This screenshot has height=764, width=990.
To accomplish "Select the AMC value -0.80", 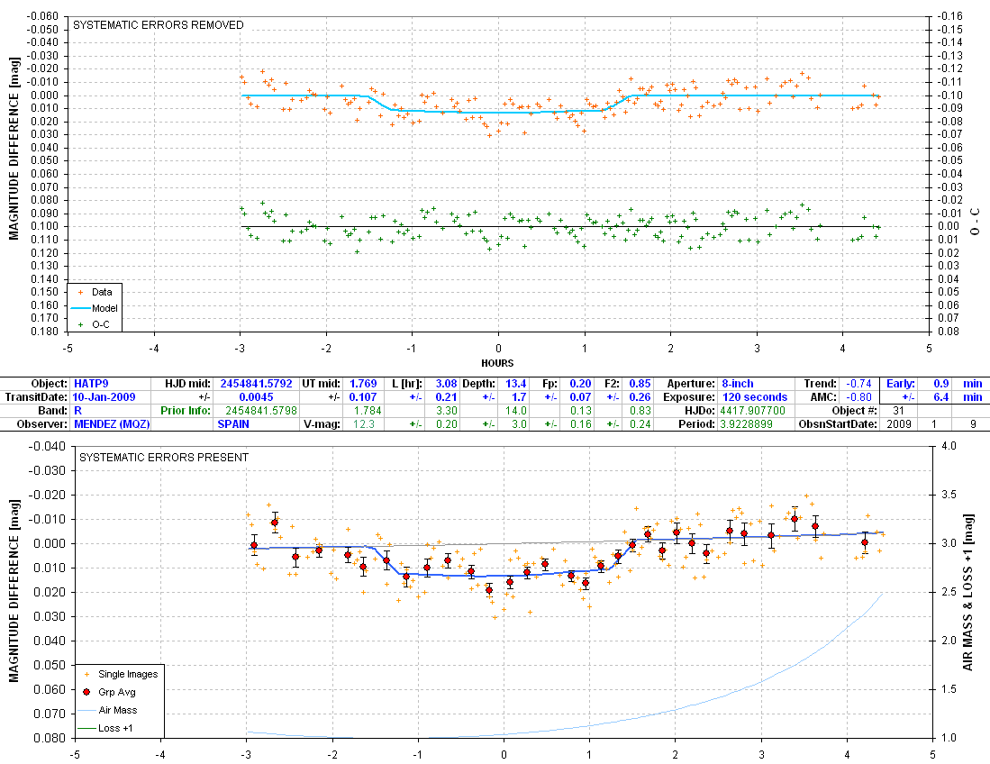I will click(x=858, y=397).
